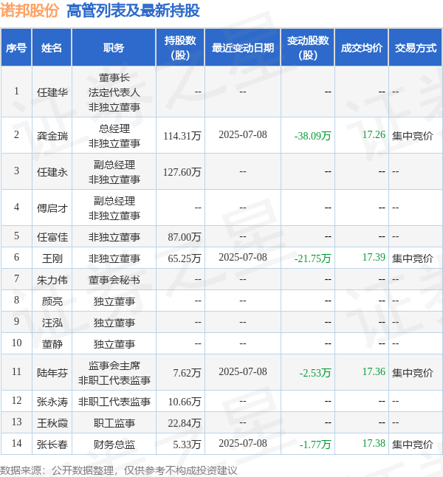
Task: Select the name 傅启才
Action: tap(52, 208)
